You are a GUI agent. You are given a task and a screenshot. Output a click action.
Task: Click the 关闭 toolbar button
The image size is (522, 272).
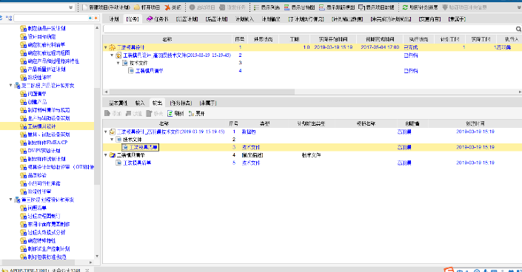[x=173, y=7]
